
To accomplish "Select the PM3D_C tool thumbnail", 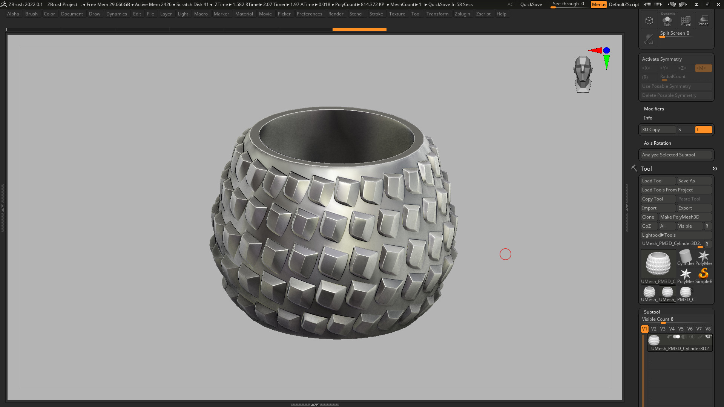I will (x=686, y=294).
